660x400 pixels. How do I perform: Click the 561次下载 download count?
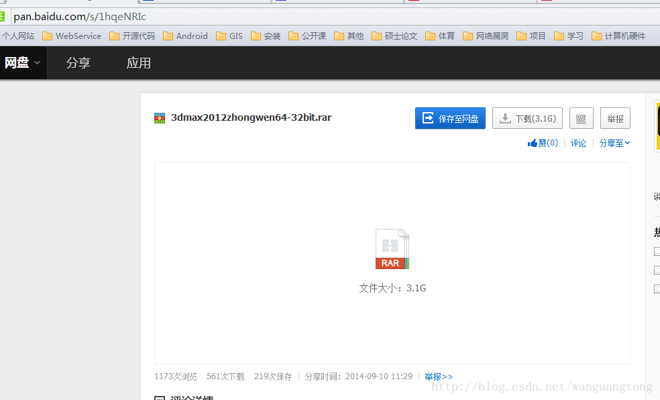point(225,377)
